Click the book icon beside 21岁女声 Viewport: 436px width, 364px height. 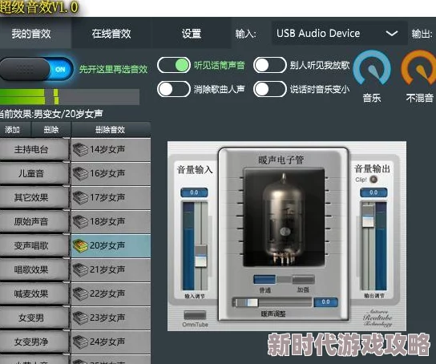[x=80, y=269]
